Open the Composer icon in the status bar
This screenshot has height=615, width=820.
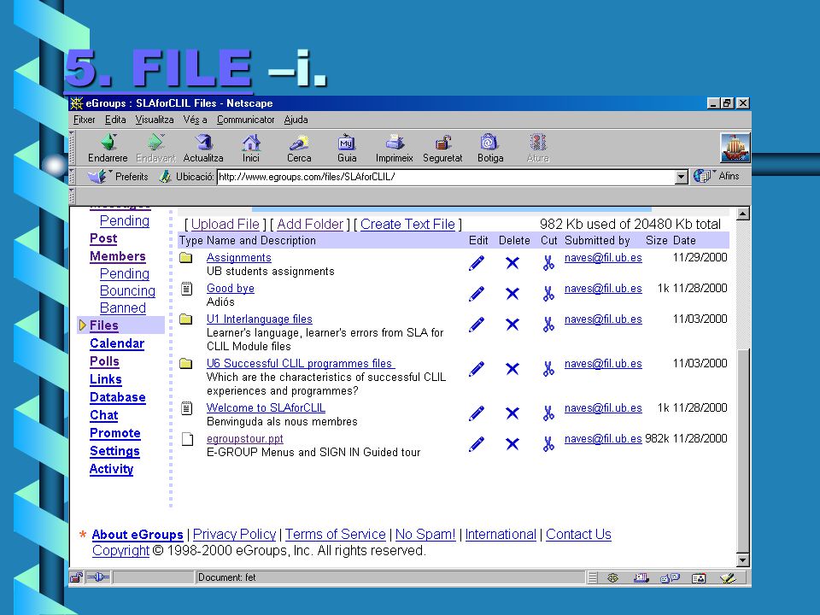pyautogui.click(x=728, y=578)
